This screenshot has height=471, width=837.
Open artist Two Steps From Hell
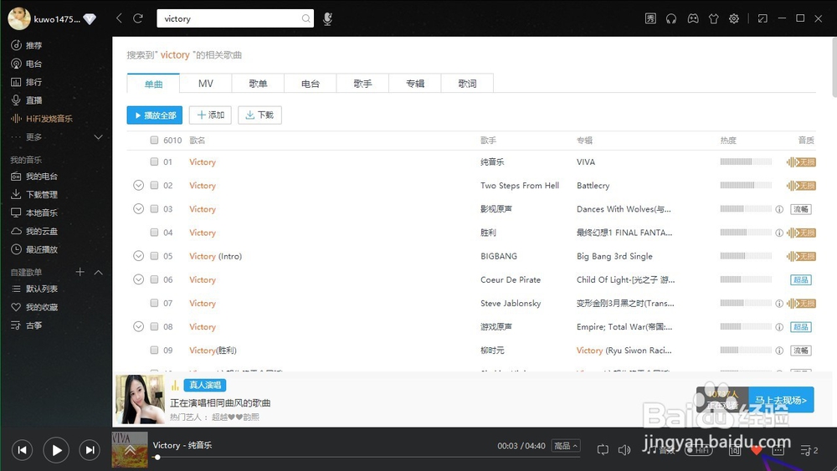(520, 185)
